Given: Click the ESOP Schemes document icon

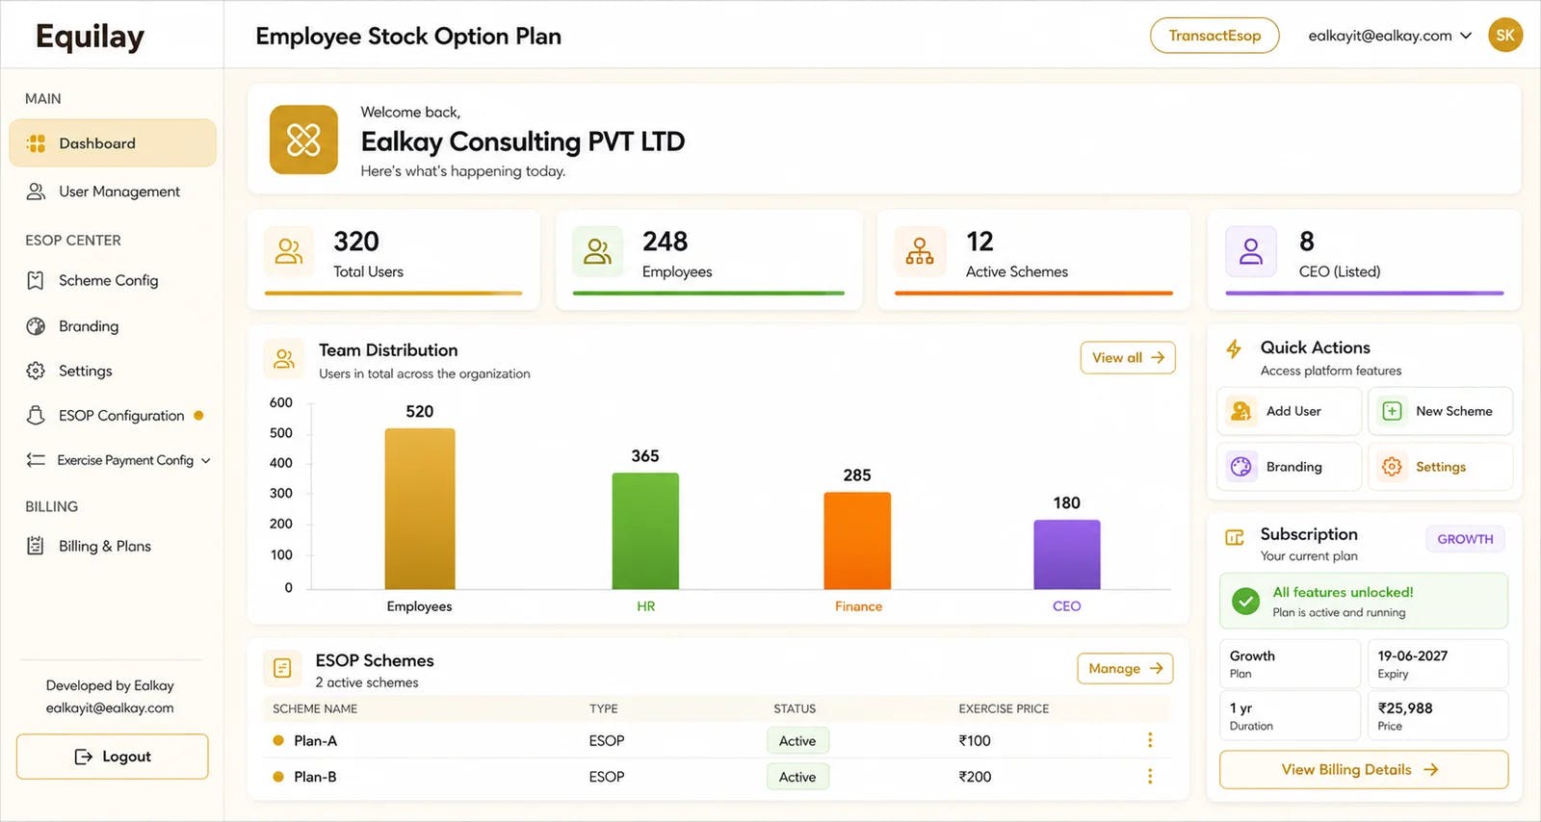Looking at the screenshot, I should click(282, 668).
